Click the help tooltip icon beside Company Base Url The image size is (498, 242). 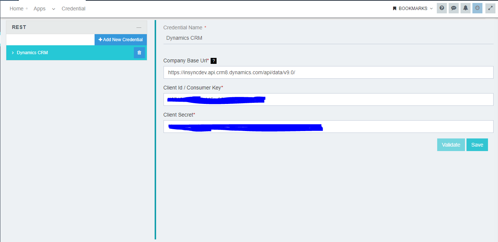pyautogui.click(x=214, y=61)
